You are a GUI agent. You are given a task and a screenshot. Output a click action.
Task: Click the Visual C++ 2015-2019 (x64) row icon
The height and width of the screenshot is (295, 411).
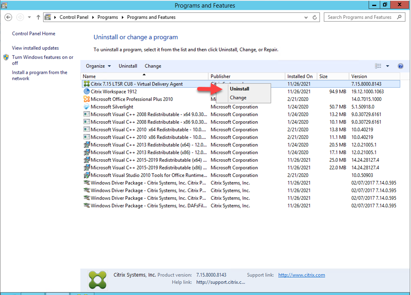86,160
